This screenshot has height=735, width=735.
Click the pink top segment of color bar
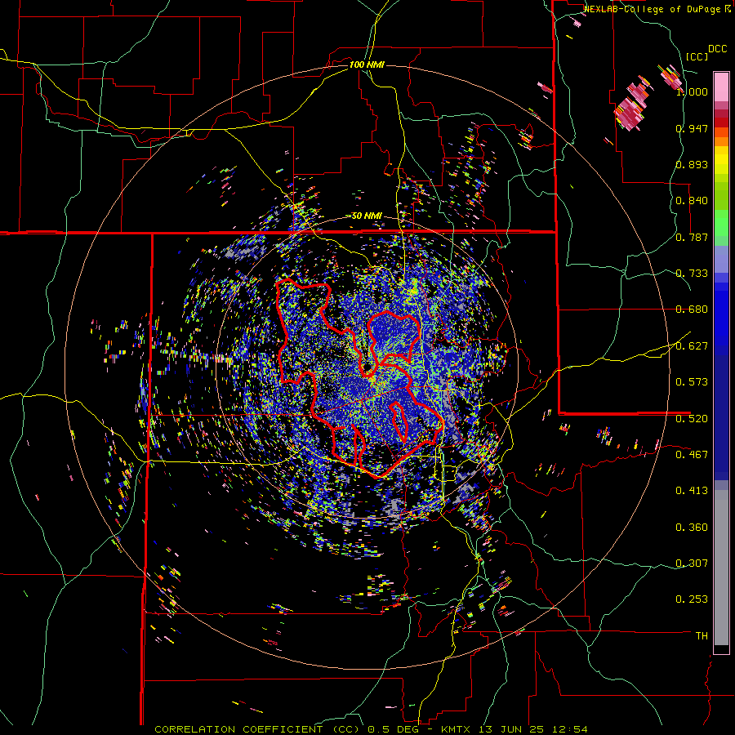[721, 87]
